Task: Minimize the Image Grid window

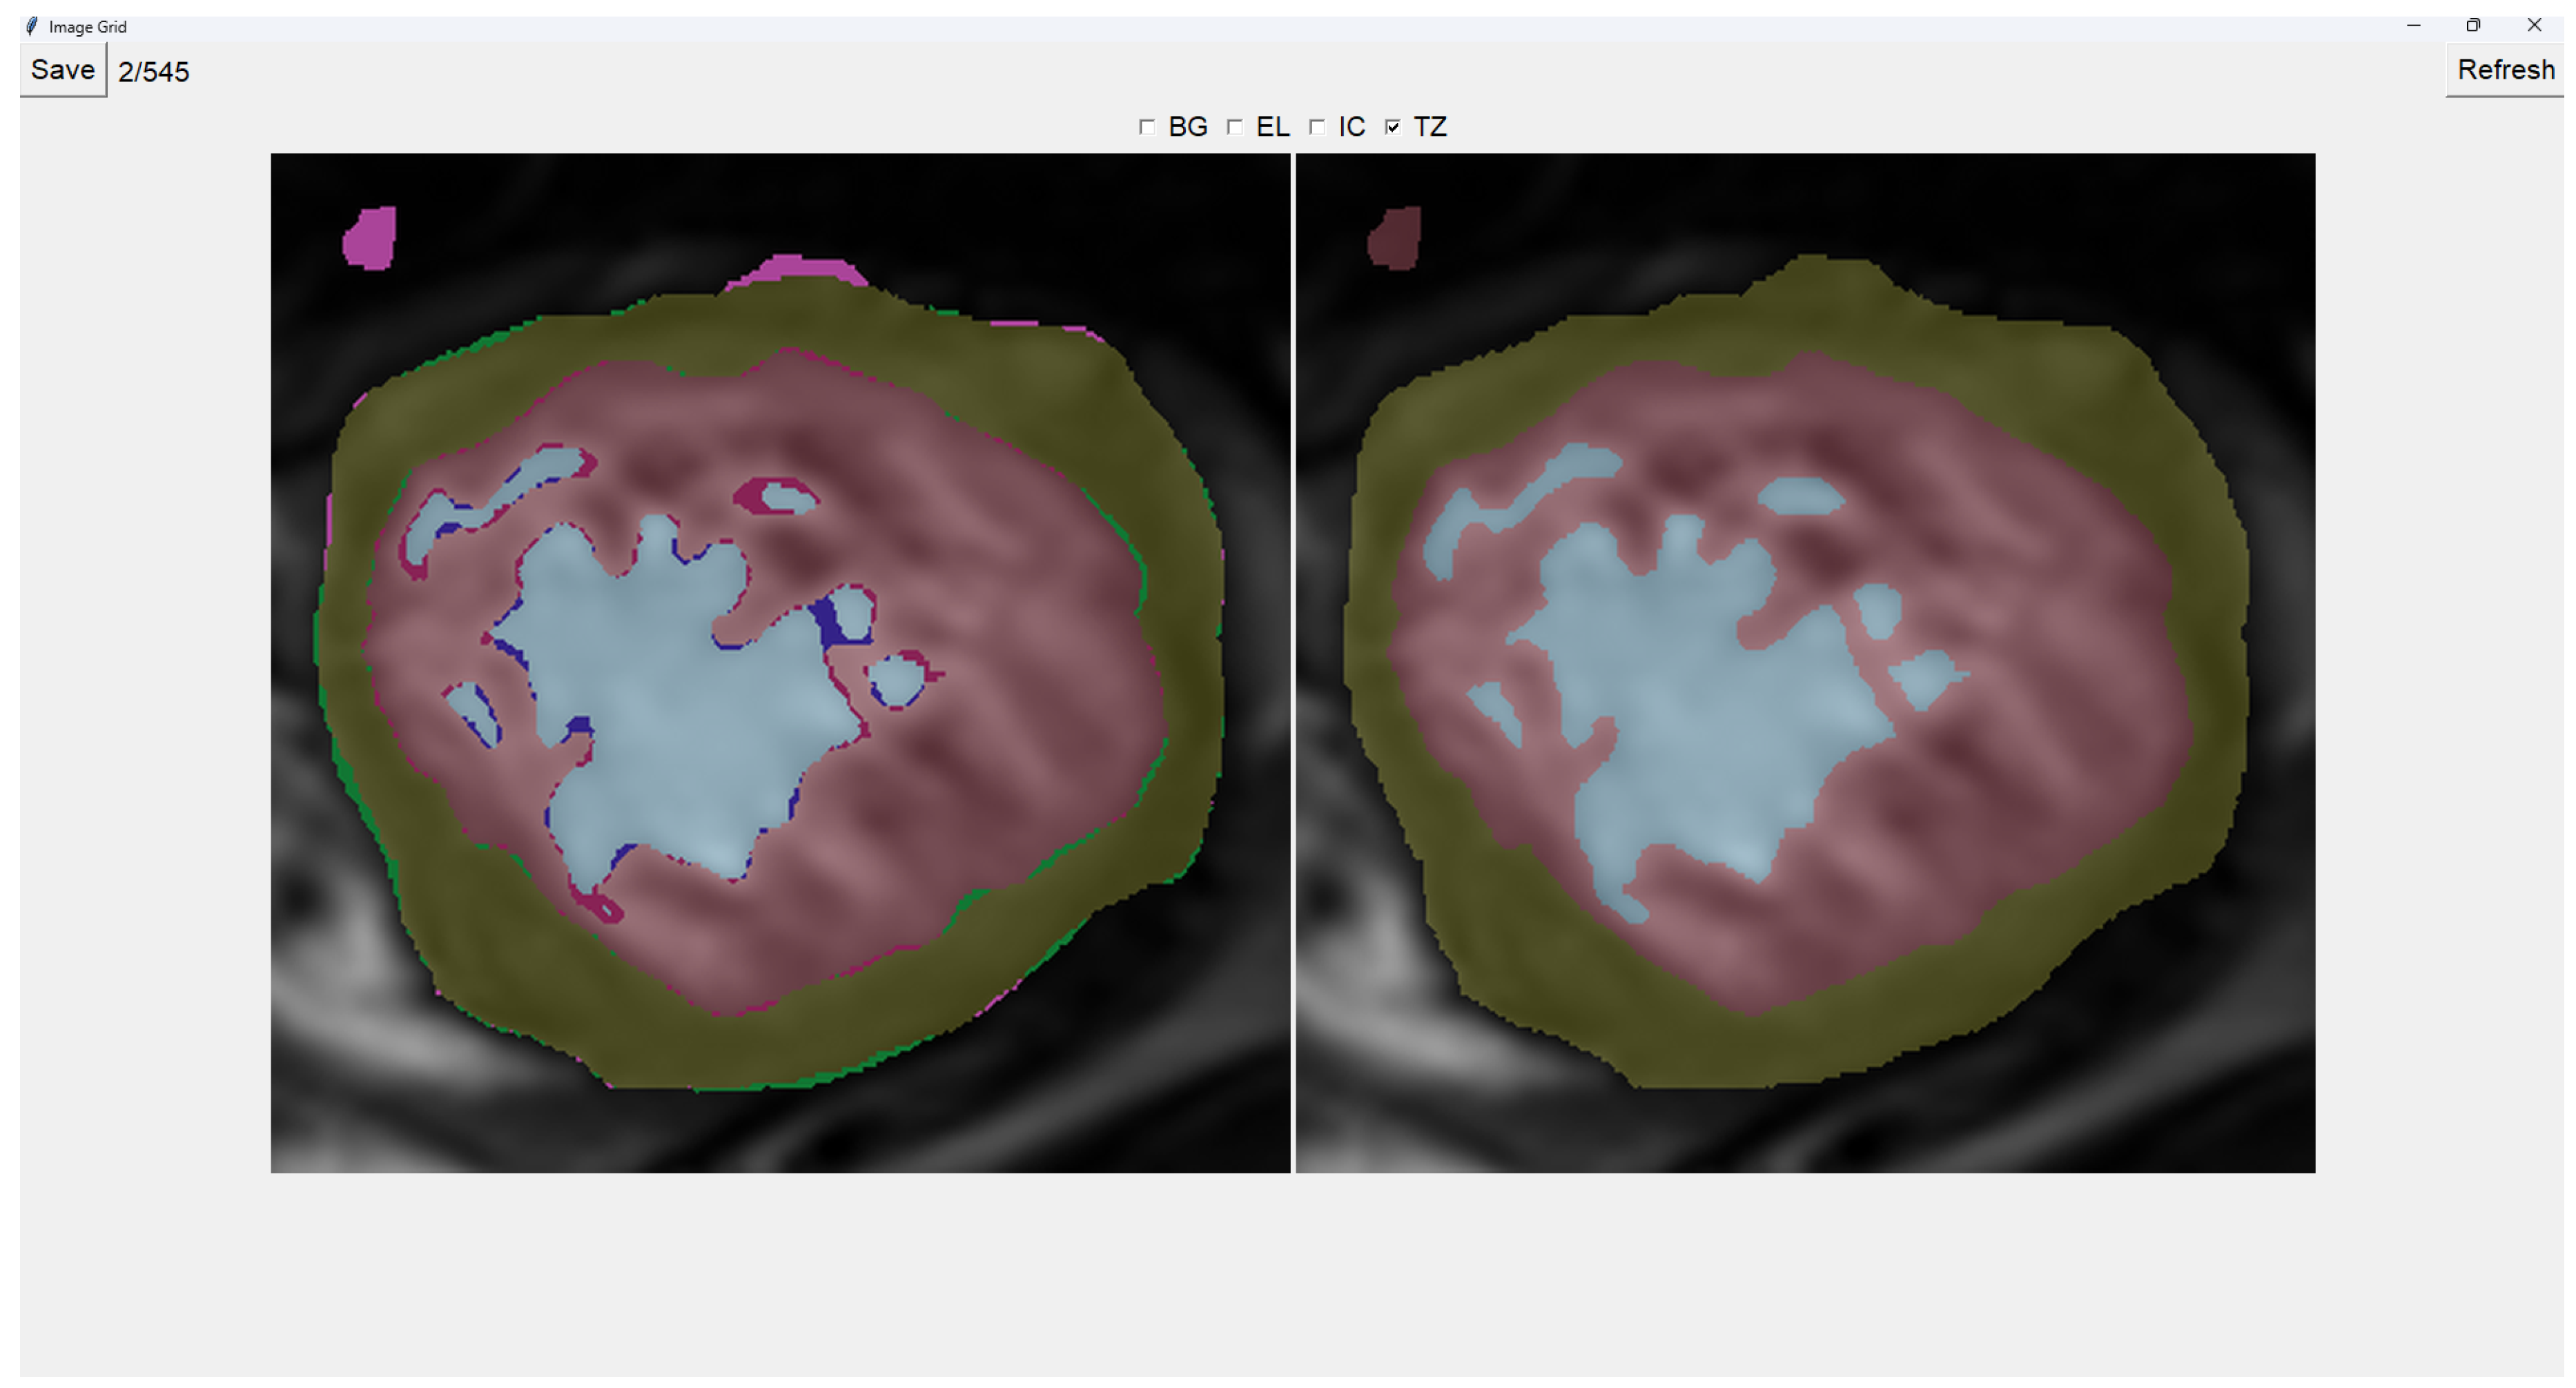Action: tap(2413, 25)
